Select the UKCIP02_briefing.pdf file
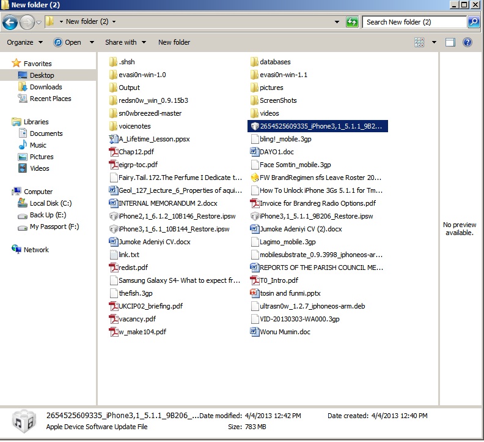The image size is (484, 442). pos(145,306)
